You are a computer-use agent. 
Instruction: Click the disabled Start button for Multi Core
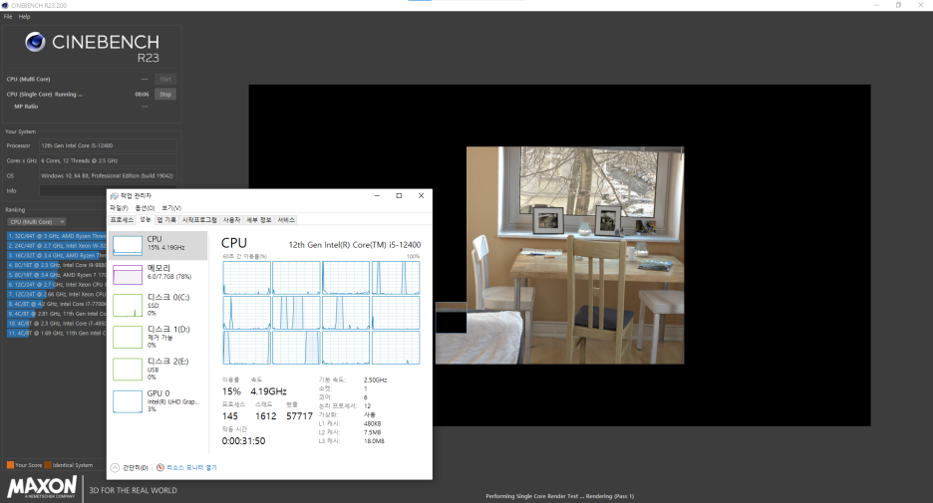pyautogui.click(x=165, y=79)
